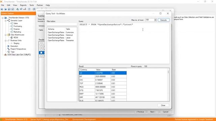Click the ODX Data Lake warning icon
This screenshot has height=121, width=216.
point(5,54)
